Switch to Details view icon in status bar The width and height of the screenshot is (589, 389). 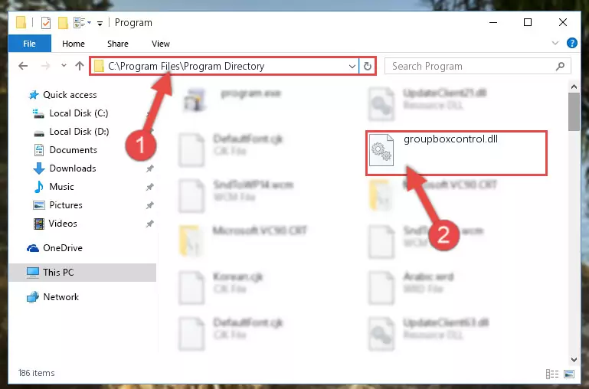tap(551, 374)
